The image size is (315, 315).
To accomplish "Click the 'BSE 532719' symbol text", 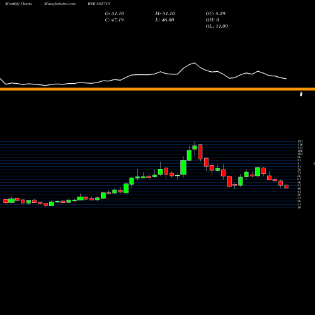I will [x=99, y=4].
